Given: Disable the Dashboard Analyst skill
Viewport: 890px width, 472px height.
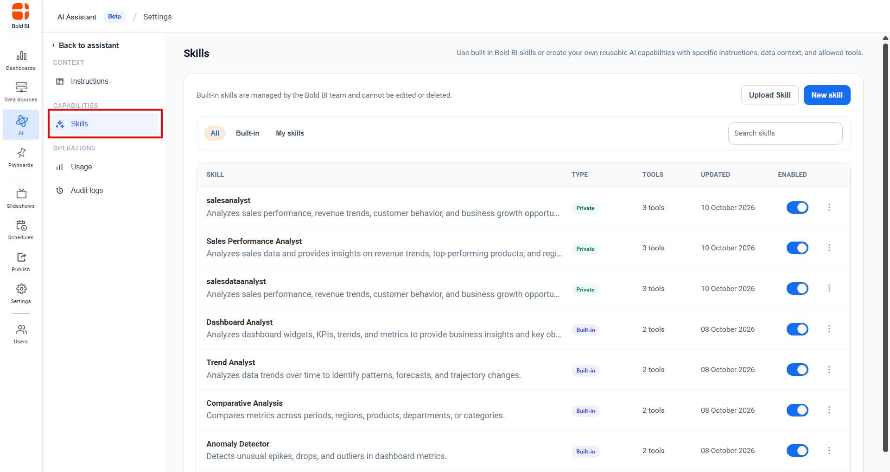Looking at the screenshot, I should [797, 329].
